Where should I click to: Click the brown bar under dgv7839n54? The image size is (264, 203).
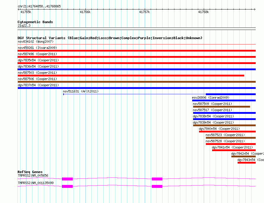224,125
